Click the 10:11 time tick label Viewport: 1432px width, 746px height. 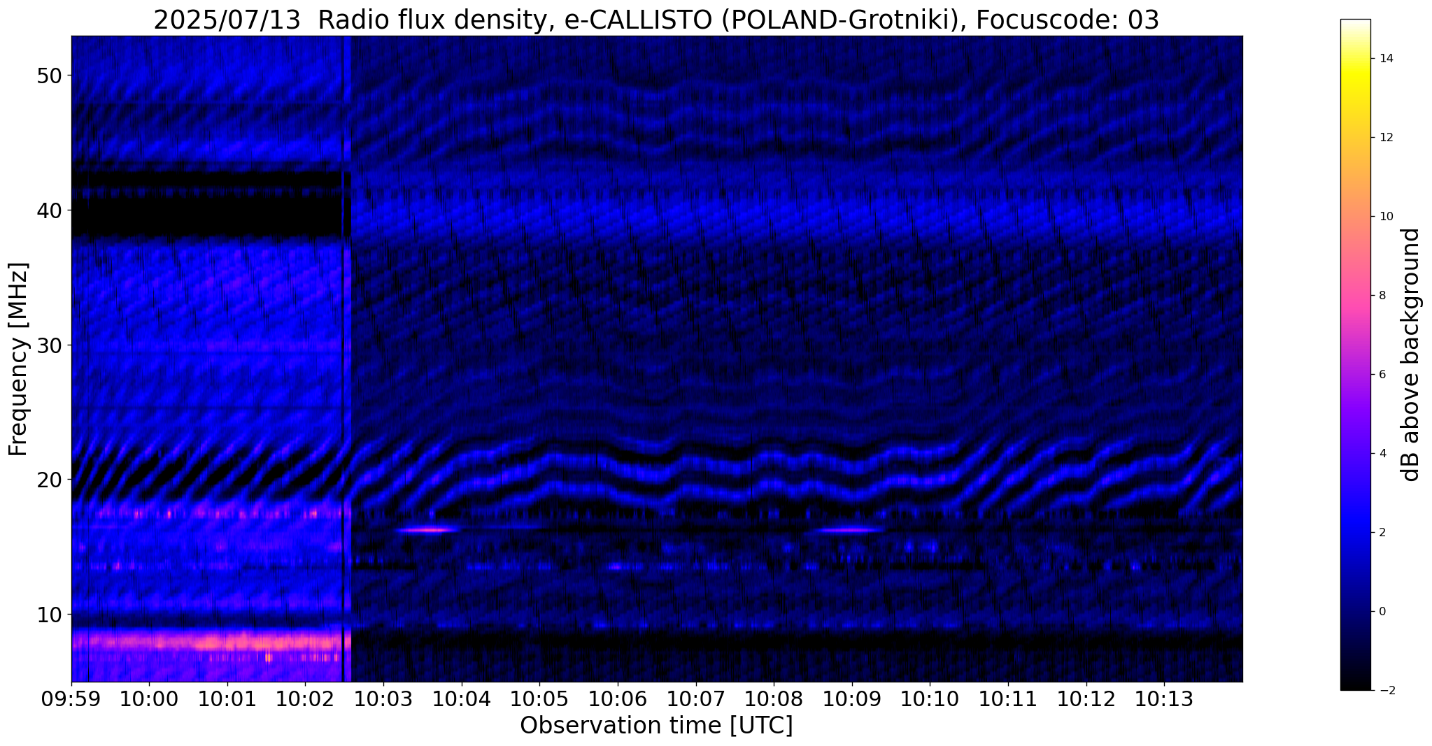(1008, 698)
